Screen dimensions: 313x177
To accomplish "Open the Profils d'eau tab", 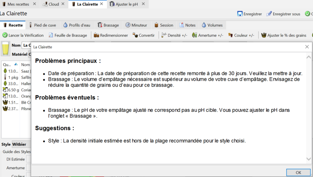I will click(77, 25).
